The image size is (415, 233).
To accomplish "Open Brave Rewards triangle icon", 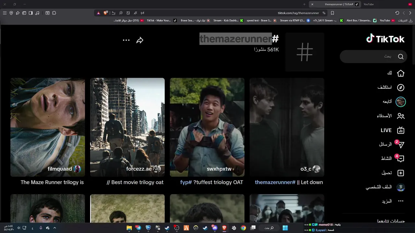I will click(x=99, y=13).
